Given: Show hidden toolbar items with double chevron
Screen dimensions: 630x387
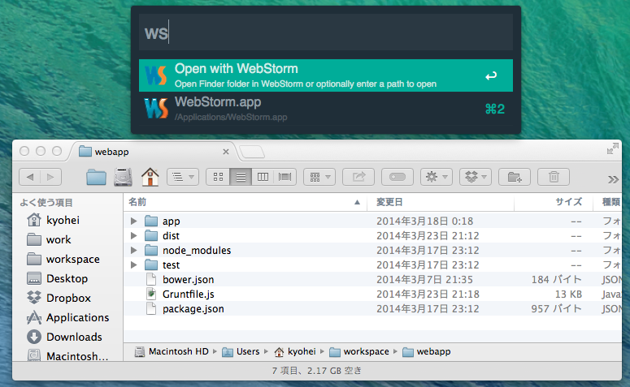Looking at the screenshot, I should click(613, 179).
